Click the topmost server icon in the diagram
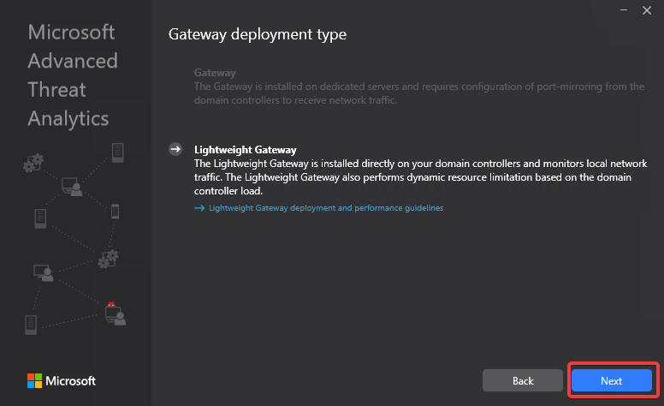 click(x=117, y=152)
